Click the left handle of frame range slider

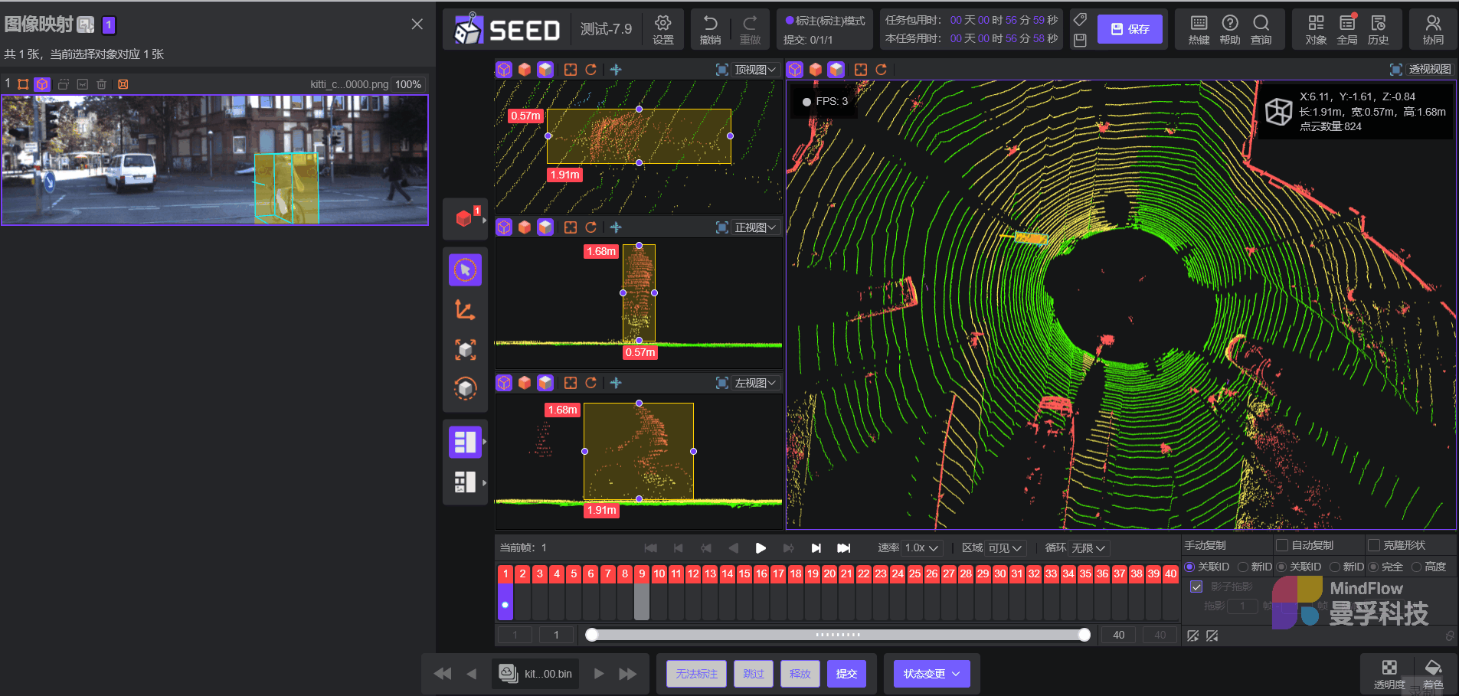point(591,635)
